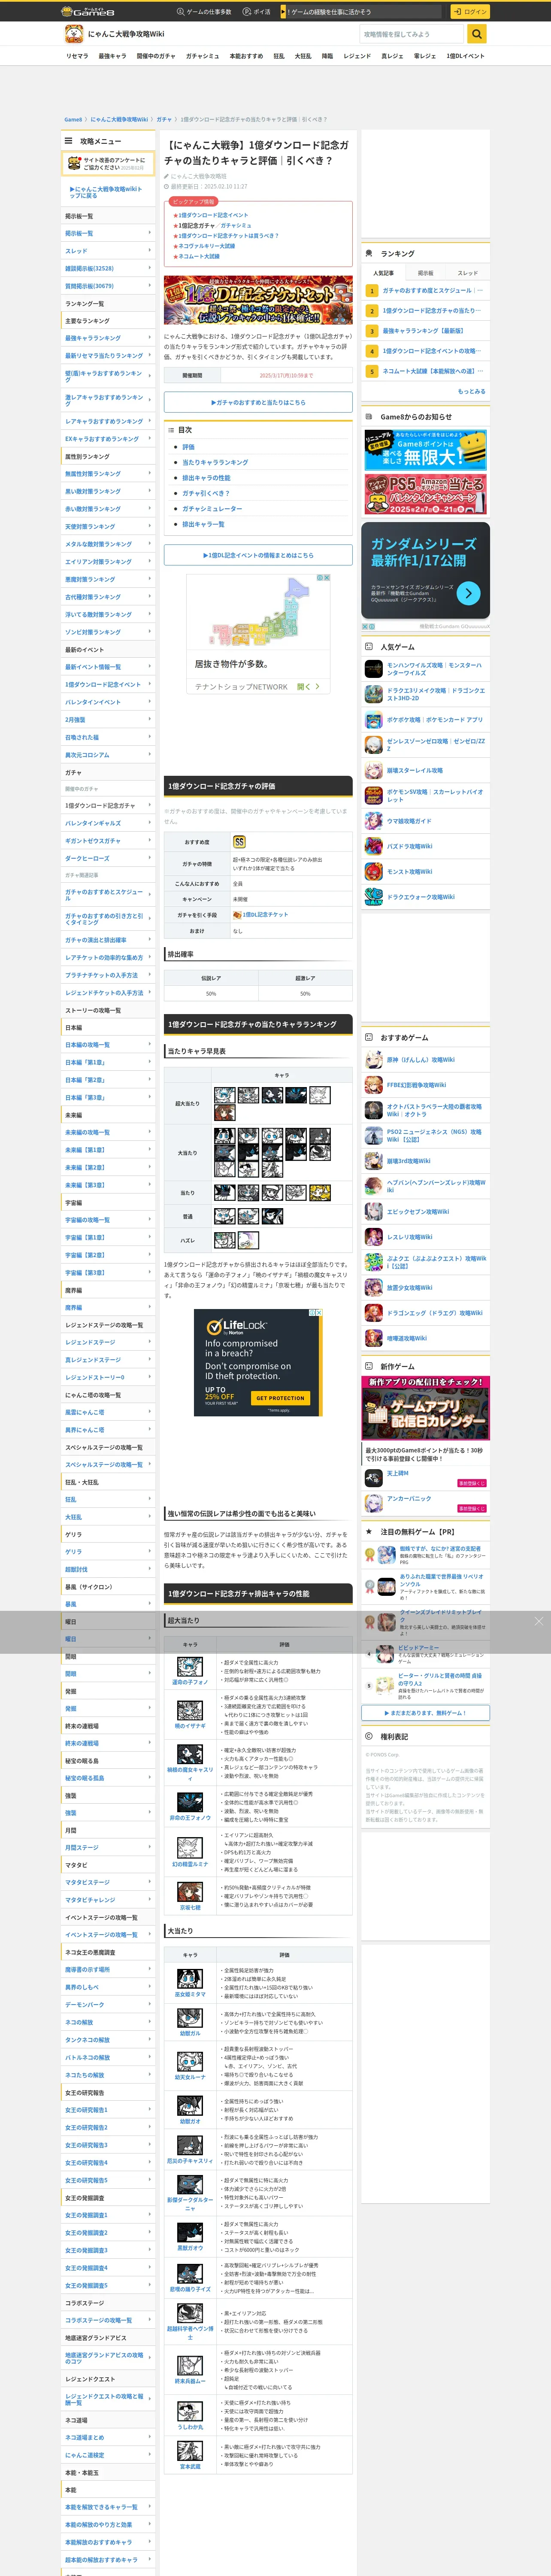Open the 1億DL記念チケットセット banner image
The width and height of the screenshot is (551, 2576).
coord(258,300)
